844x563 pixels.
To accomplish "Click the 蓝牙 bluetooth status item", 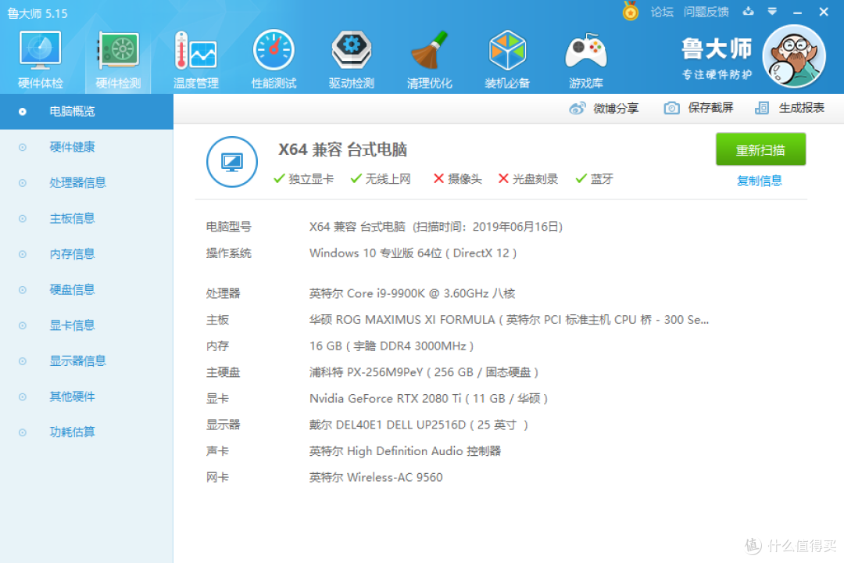I will [x=594, y=179].
